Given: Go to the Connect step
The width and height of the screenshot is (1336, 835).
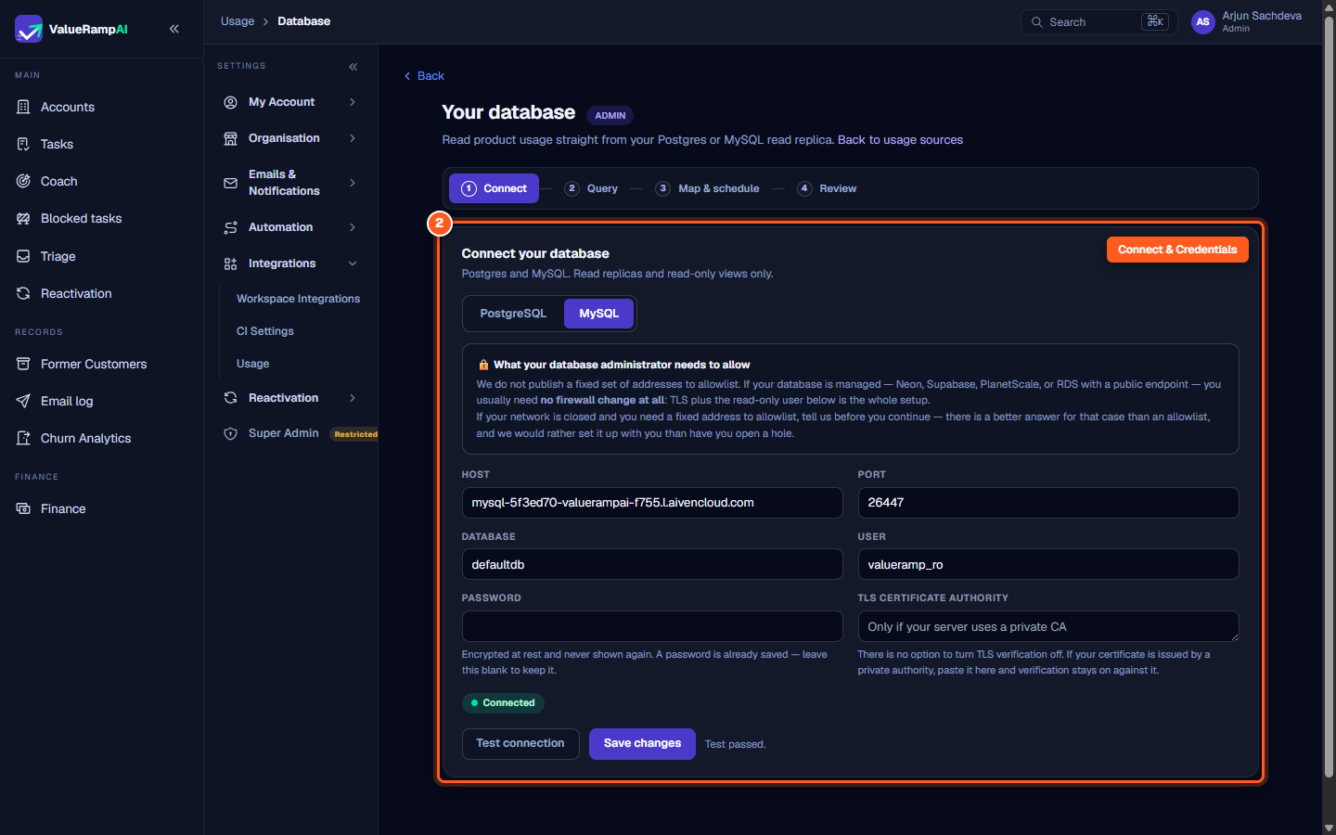Looking at the screenshot, I should point(494,188).
